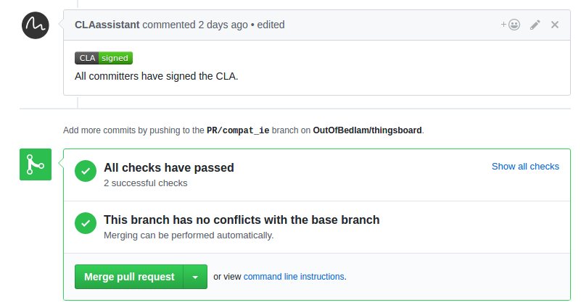
Task: Click OutOfBedlam/thingsboard repository name
Action: (x=367, y=130)
